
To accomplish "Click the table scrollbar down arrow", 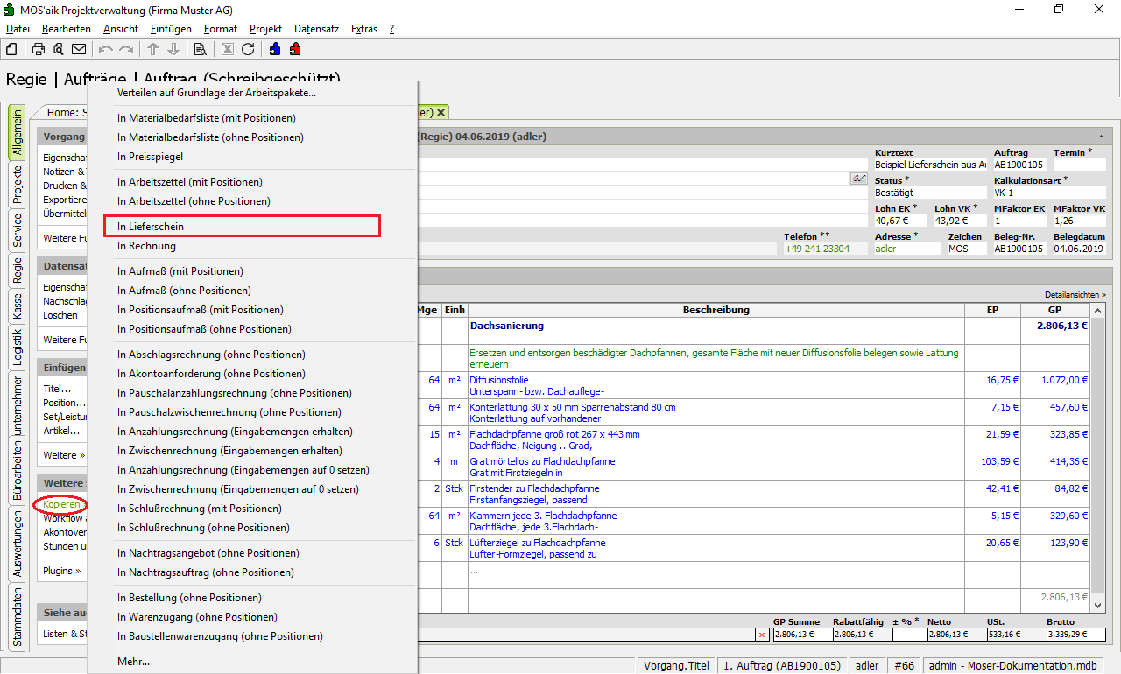I will click(x=1098, y=605).
